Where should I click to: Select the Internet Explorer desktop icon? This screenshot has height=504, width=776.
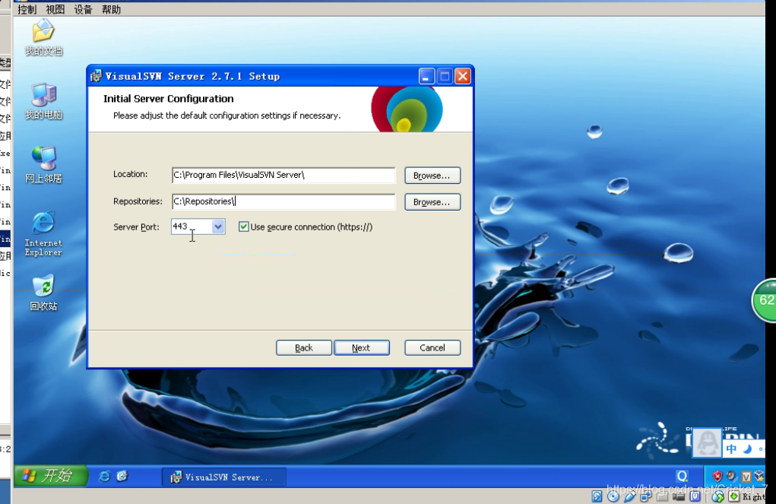pos(43,234)
